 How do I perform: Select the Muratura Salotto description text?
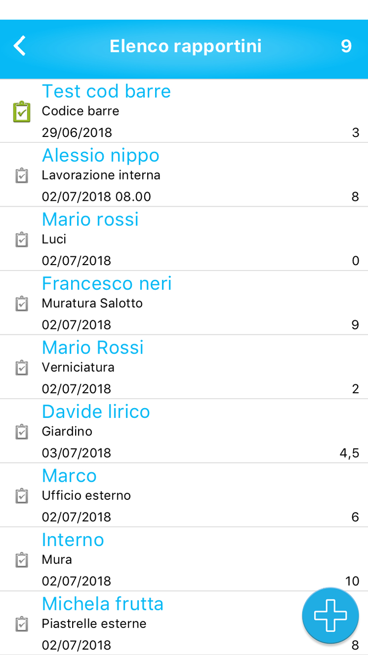point(92,303)
